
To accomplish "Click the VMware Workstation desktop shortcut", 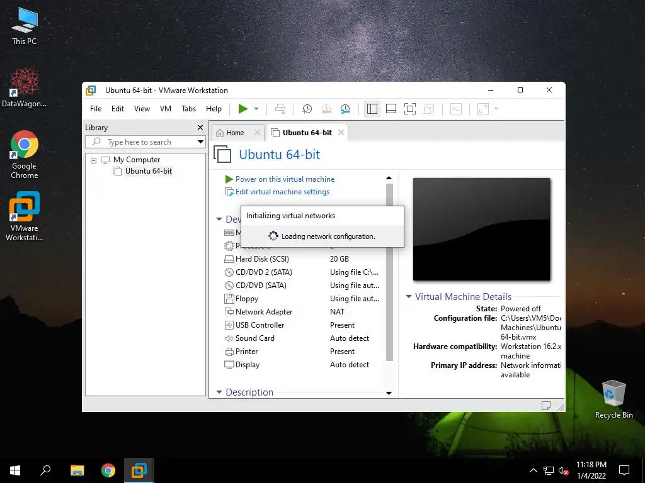I will pyautogui.click(x=25, y=216).
